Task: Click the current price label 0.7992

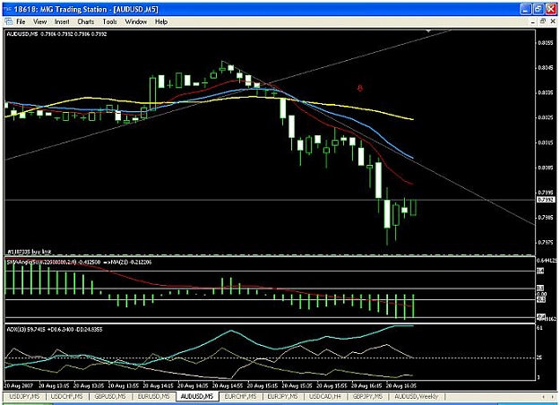Action: click(546, 200)
